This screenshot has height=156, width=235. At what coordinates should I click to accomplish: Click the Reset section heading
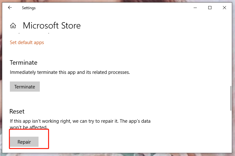tap(17, 112)
